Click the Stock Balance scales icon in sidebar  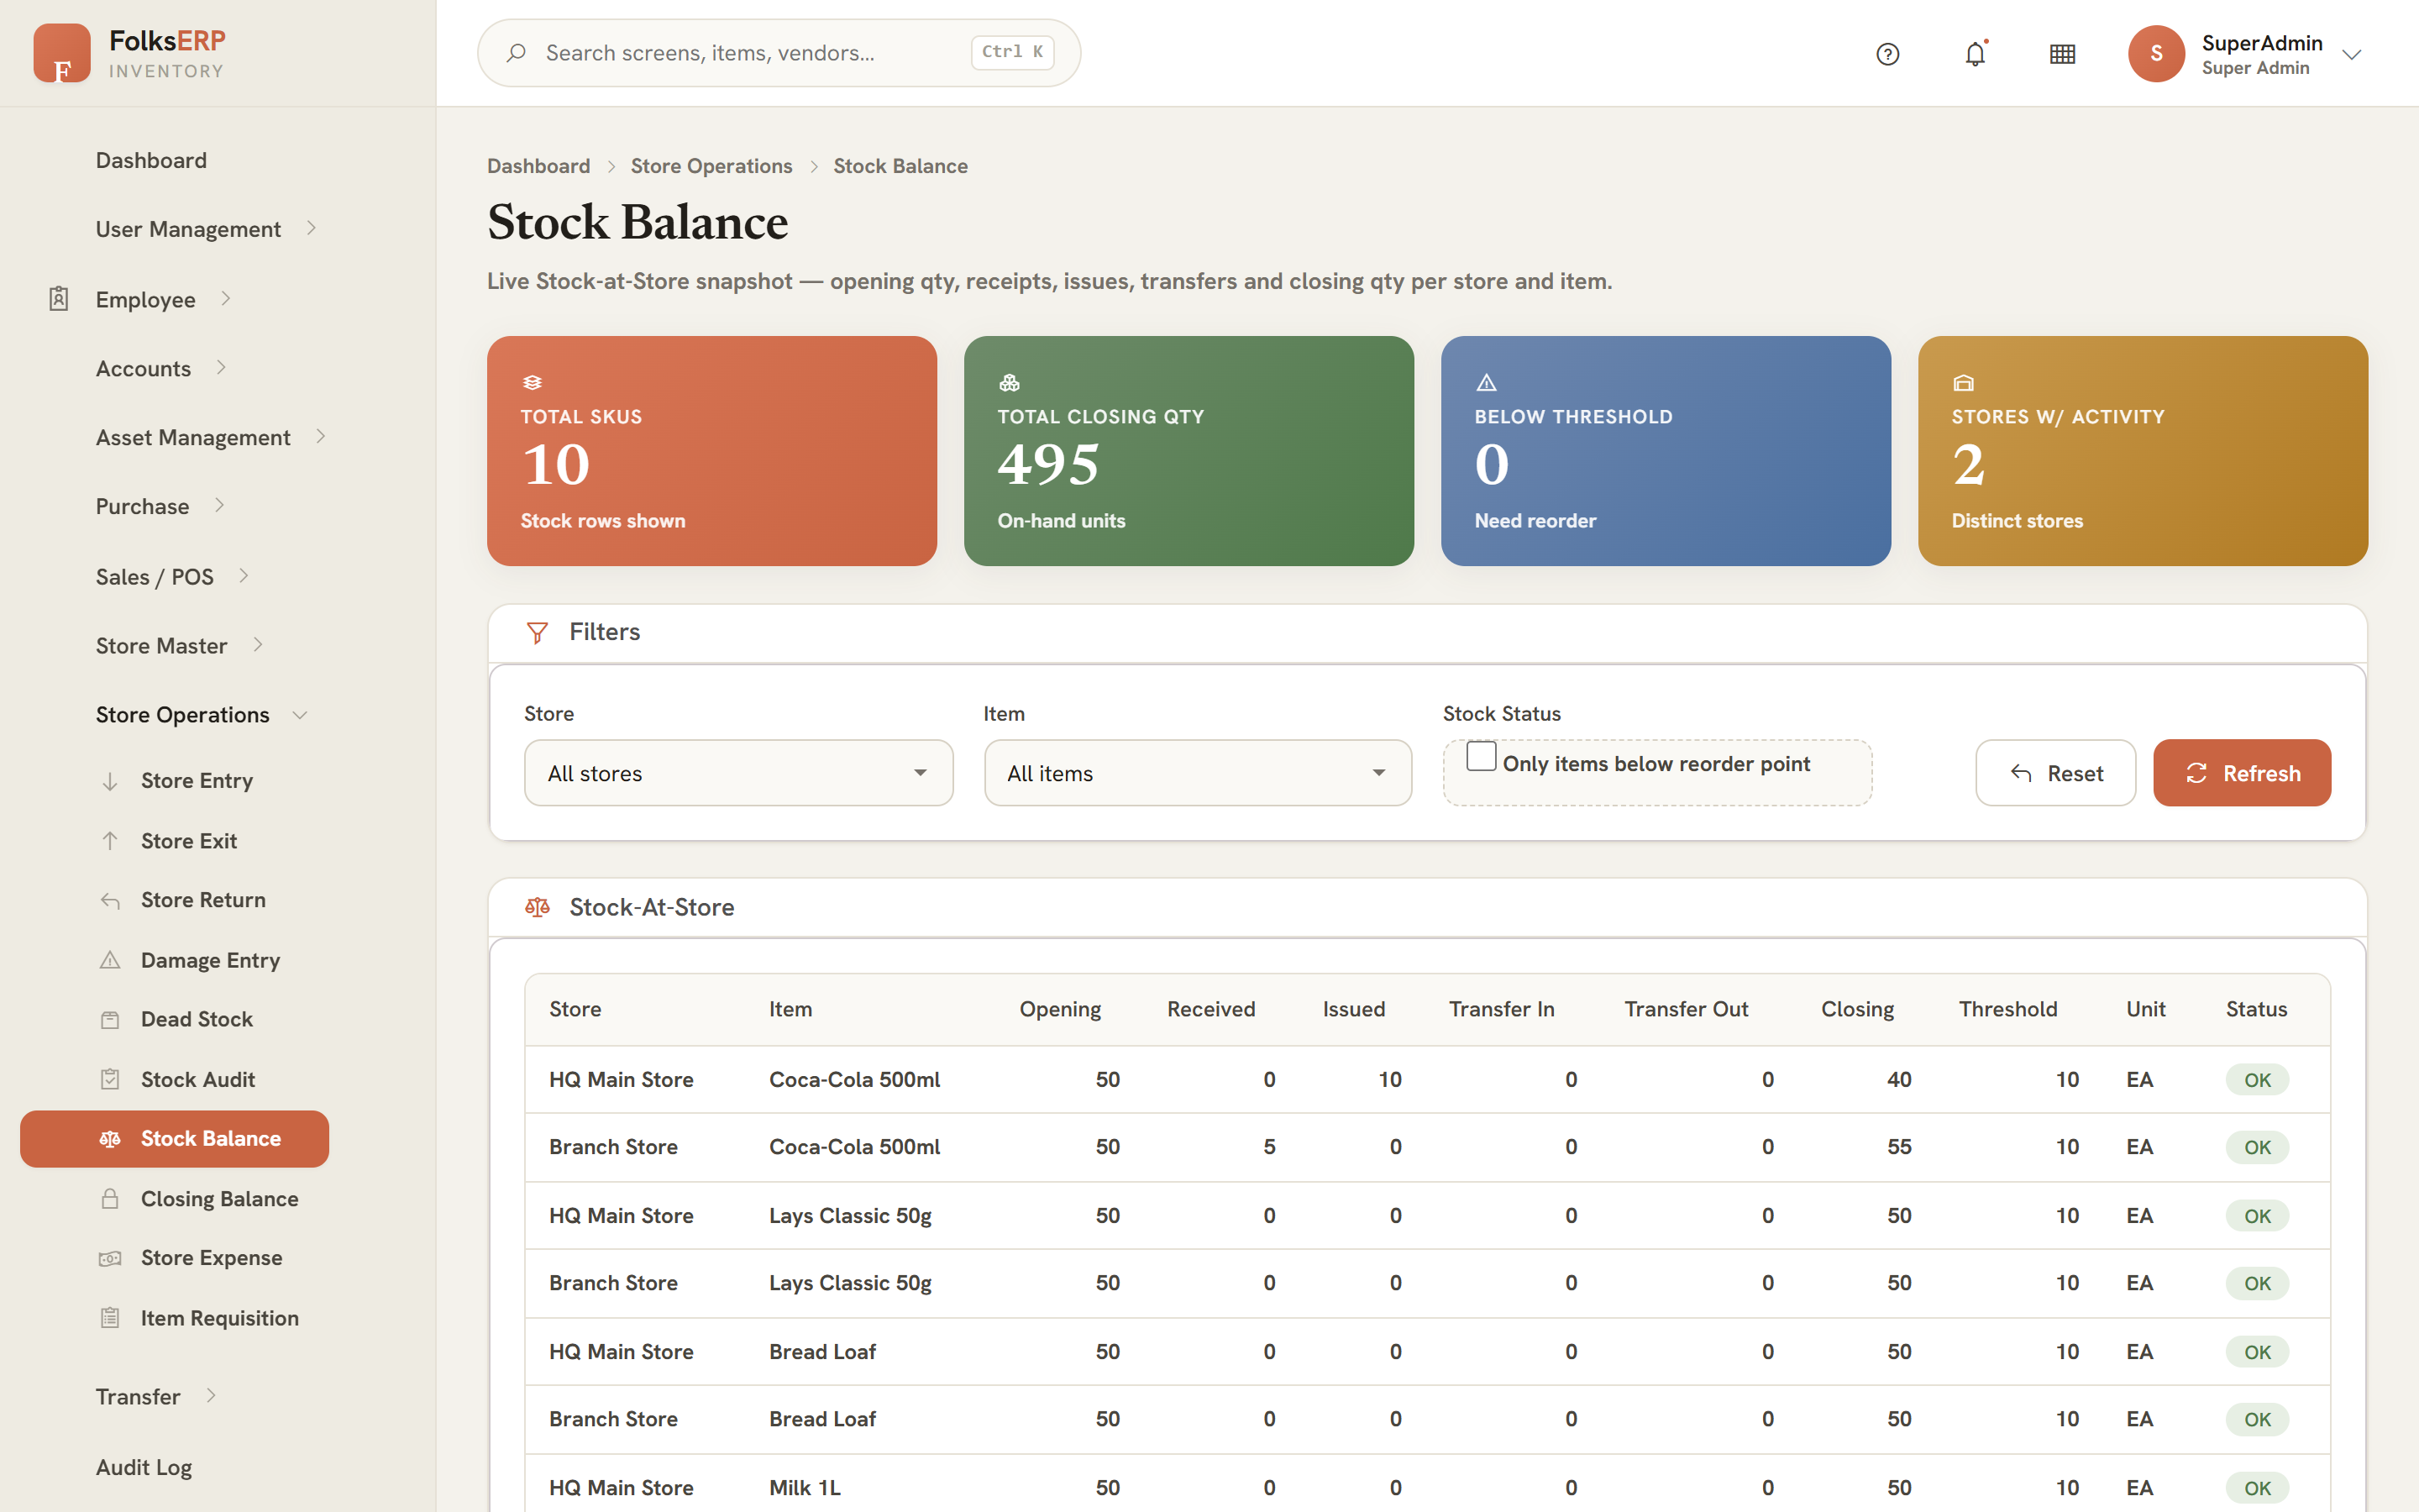(x=110, y=1139)
